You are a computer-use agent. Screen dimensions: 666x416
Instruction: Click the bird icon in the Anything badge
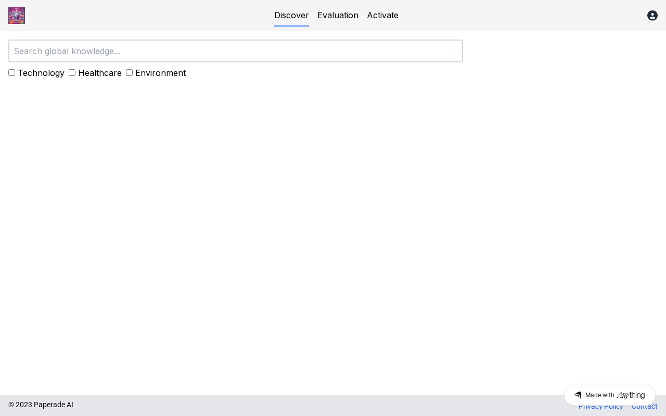coord(578,395)
